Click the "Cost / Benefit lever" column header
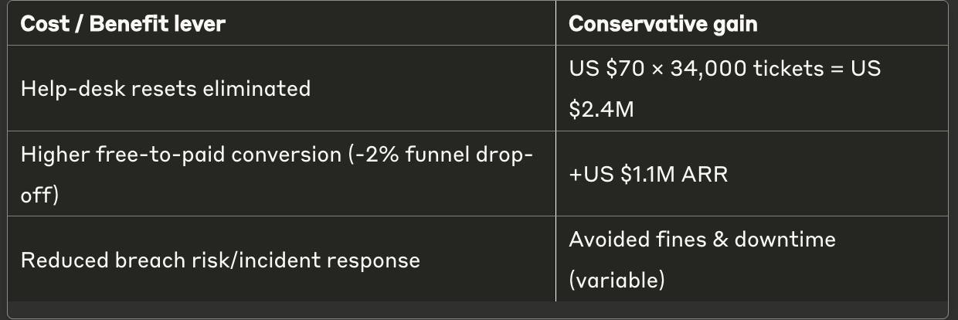Screen dimensions: 958x320 click(x=123, y=24)
